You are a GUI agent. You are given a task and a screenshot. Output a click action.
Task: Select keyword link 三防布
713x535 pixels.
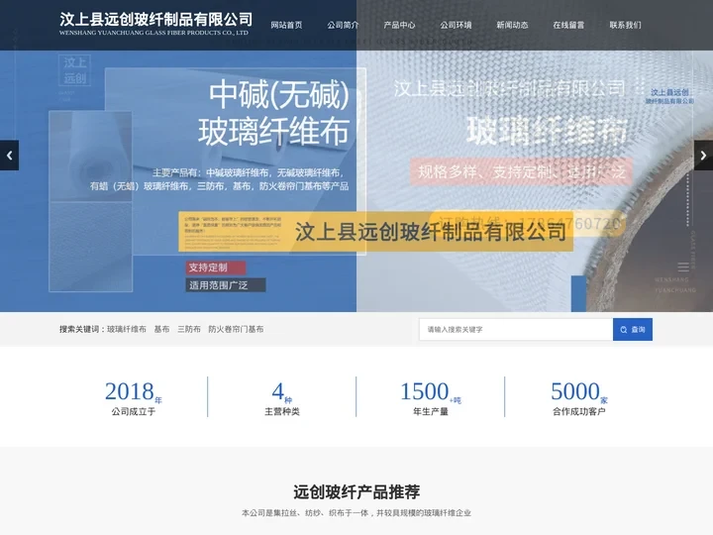point(189,329)
